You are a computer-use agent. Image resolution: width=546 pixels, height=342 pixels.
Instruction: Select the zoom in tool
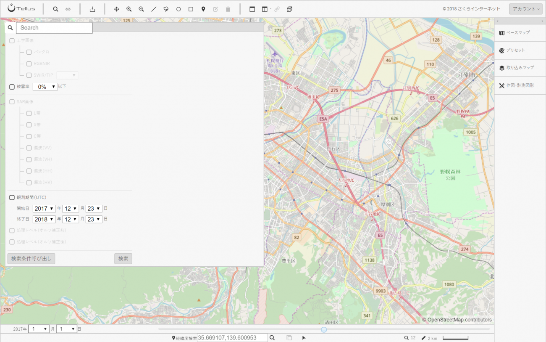129,9
